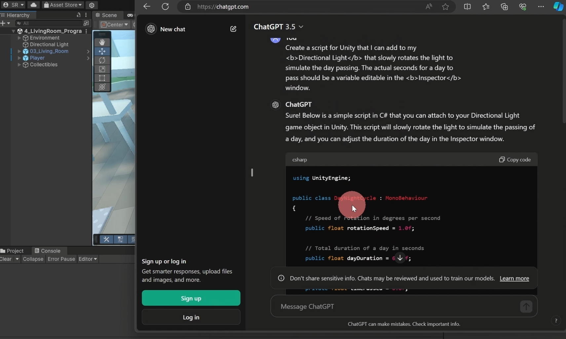Open Browser essentials heart icon
Screen dimensions: 566x339
523,7
